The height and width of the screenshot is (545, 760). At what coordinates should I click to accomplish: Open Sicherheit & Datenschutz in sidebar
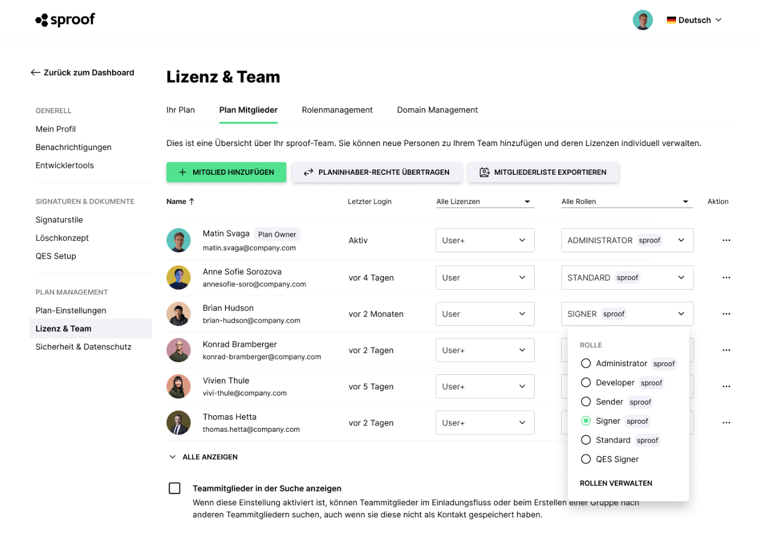(83, 347)
